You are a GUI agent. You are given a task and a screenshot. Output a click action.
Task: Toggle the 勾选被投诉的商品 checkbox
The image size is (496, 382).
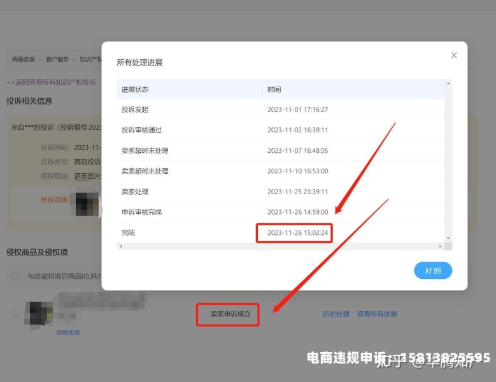(15, 276)
